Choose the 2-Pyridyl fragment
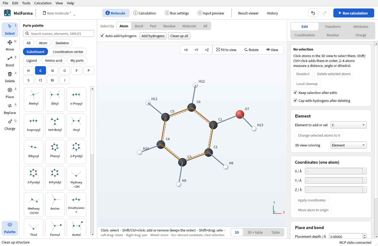This screenshot has height=246, width=378. coord(76,152)
